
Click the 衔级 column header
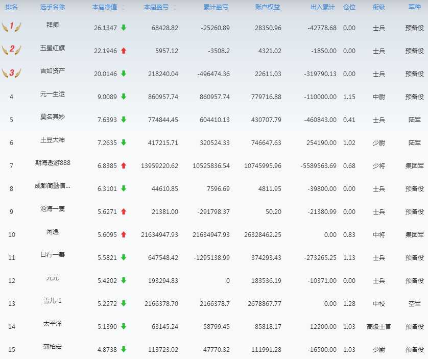pos(379,7)
